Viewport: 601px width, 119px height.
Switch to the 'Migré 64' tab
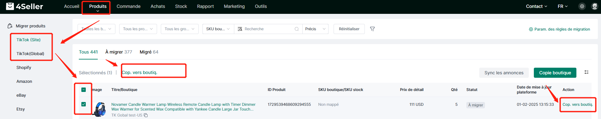[149, 52]
